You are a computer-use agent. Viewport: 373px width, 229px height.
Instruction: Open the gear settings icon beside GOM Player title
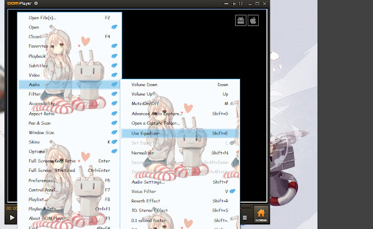36,3
